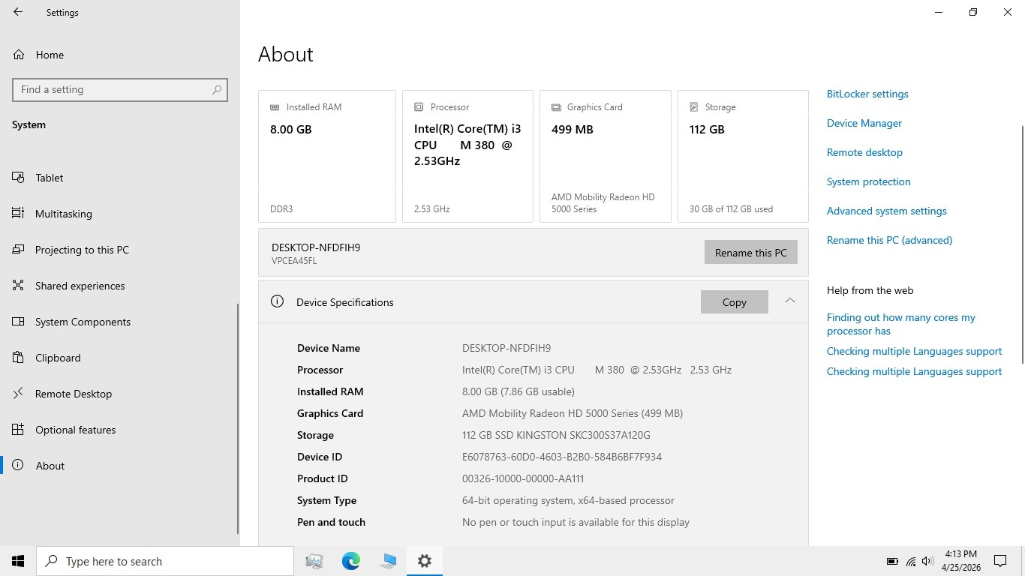Open BitLocker settings link
The width and height of the screenshot is (1025, 576).
[867, 94]
